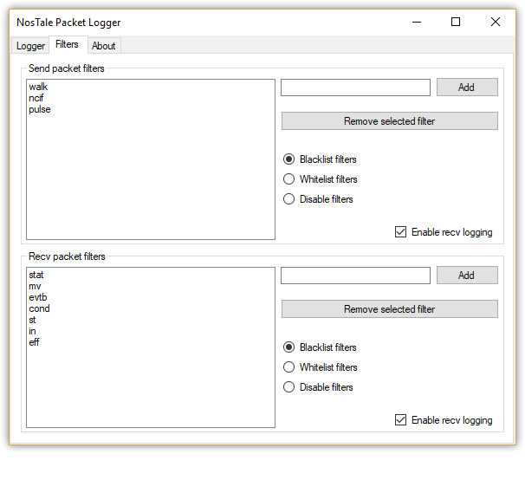
Task: Select the Filters tab
Action: tap(67, 44)
